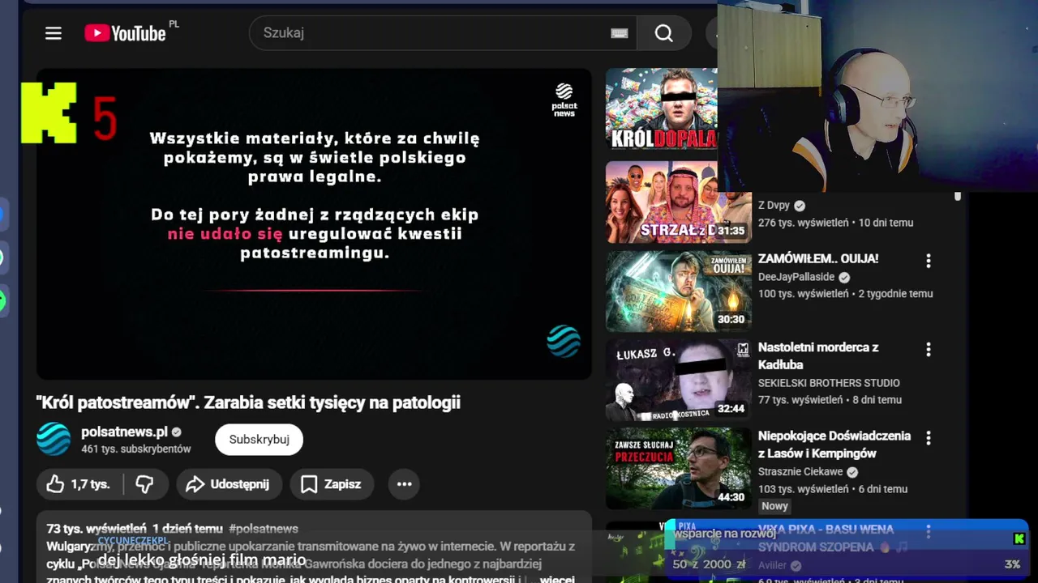The image size is (1038, 583).
Task: Open polsatnews.pl channel avatar
Action: (x=54, y=439)
